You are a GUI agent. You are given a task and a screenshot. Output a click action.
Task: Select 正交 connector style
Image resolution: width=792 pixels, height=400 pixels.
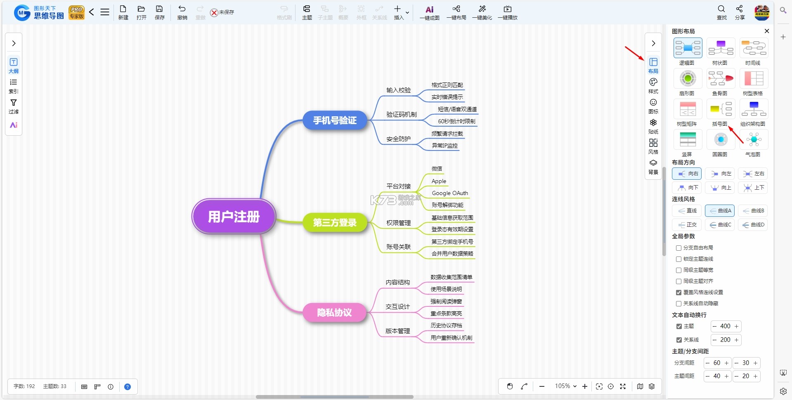tap(687, 225)
